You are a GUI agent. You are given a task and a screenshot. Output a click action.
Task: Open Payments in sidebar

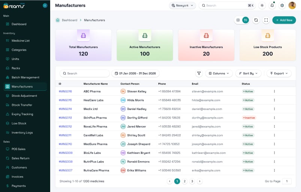pyautogui.click(x=25, y=186)
